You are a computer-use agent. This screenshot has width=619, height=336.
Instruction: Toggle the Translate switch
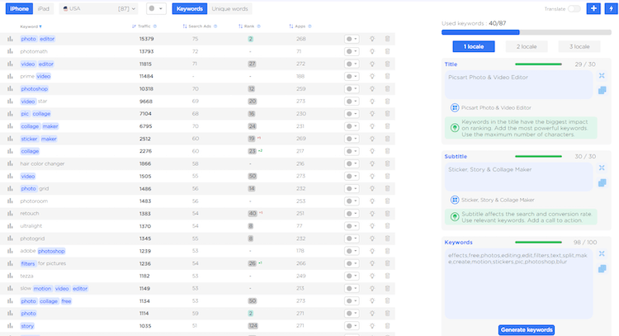pyautogui.click(x=574, y=9)
